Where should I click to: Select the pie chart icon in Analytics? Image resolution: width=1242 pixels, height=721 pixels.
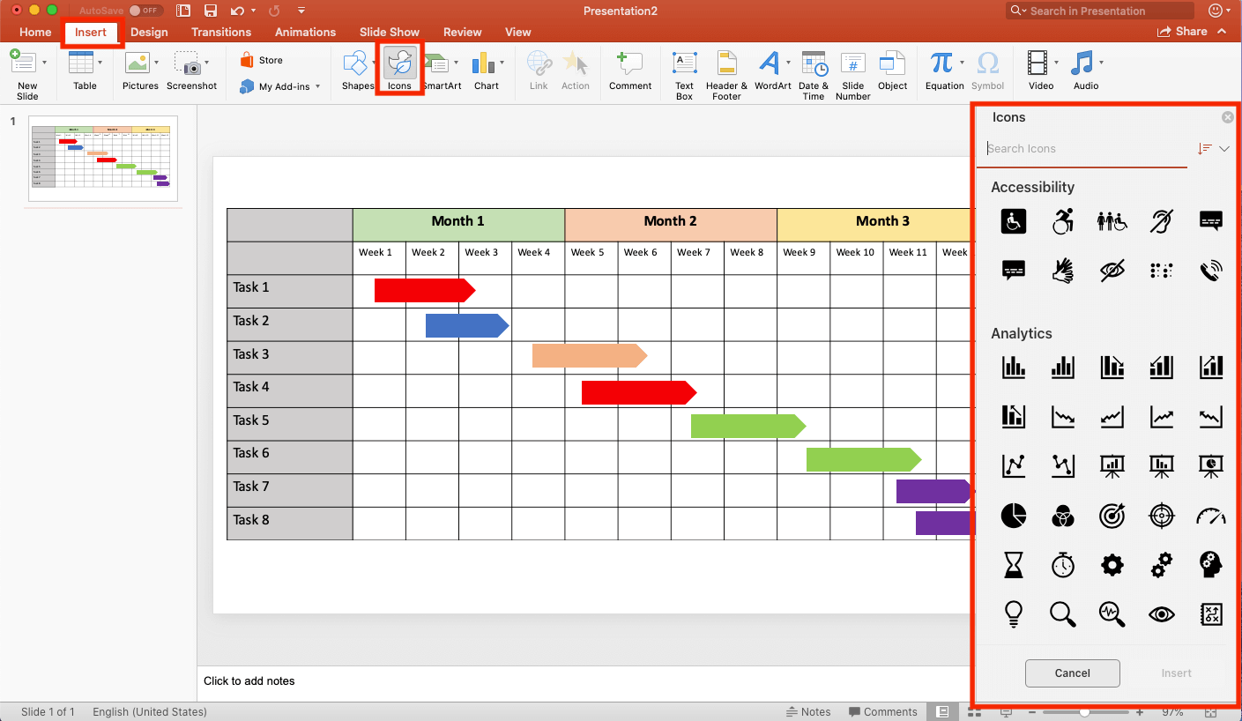[x=1014, y=516]
